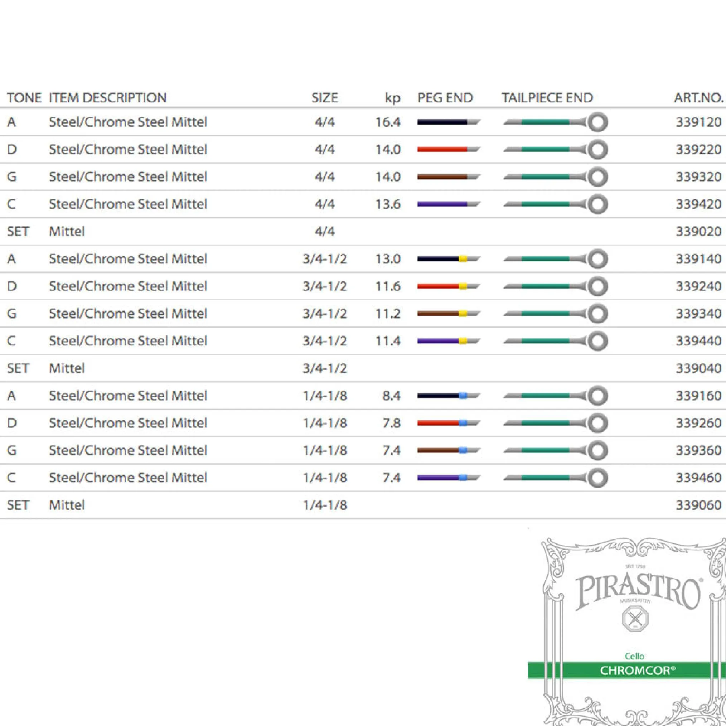Click the TAILPIECE END column header

click(547, 98)
